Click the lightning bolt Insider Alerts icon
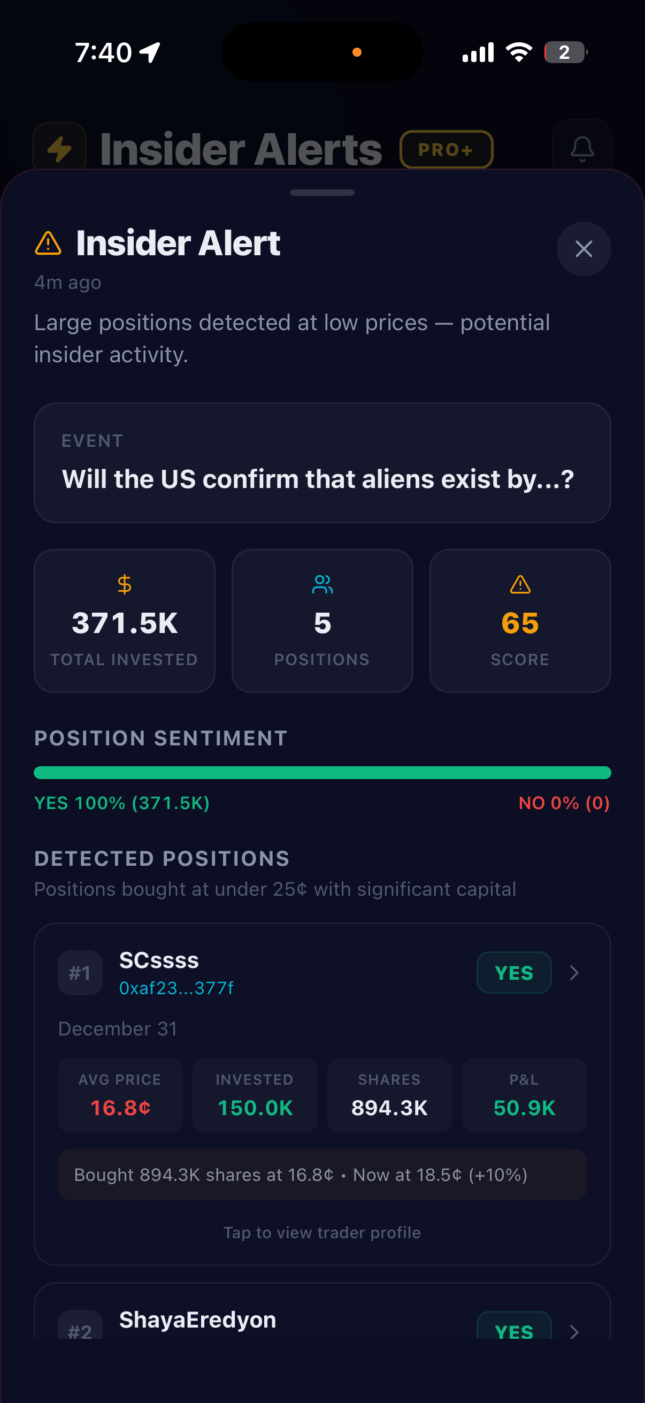This screenshot has height=1403, width=645. click(x=60, y=148)
